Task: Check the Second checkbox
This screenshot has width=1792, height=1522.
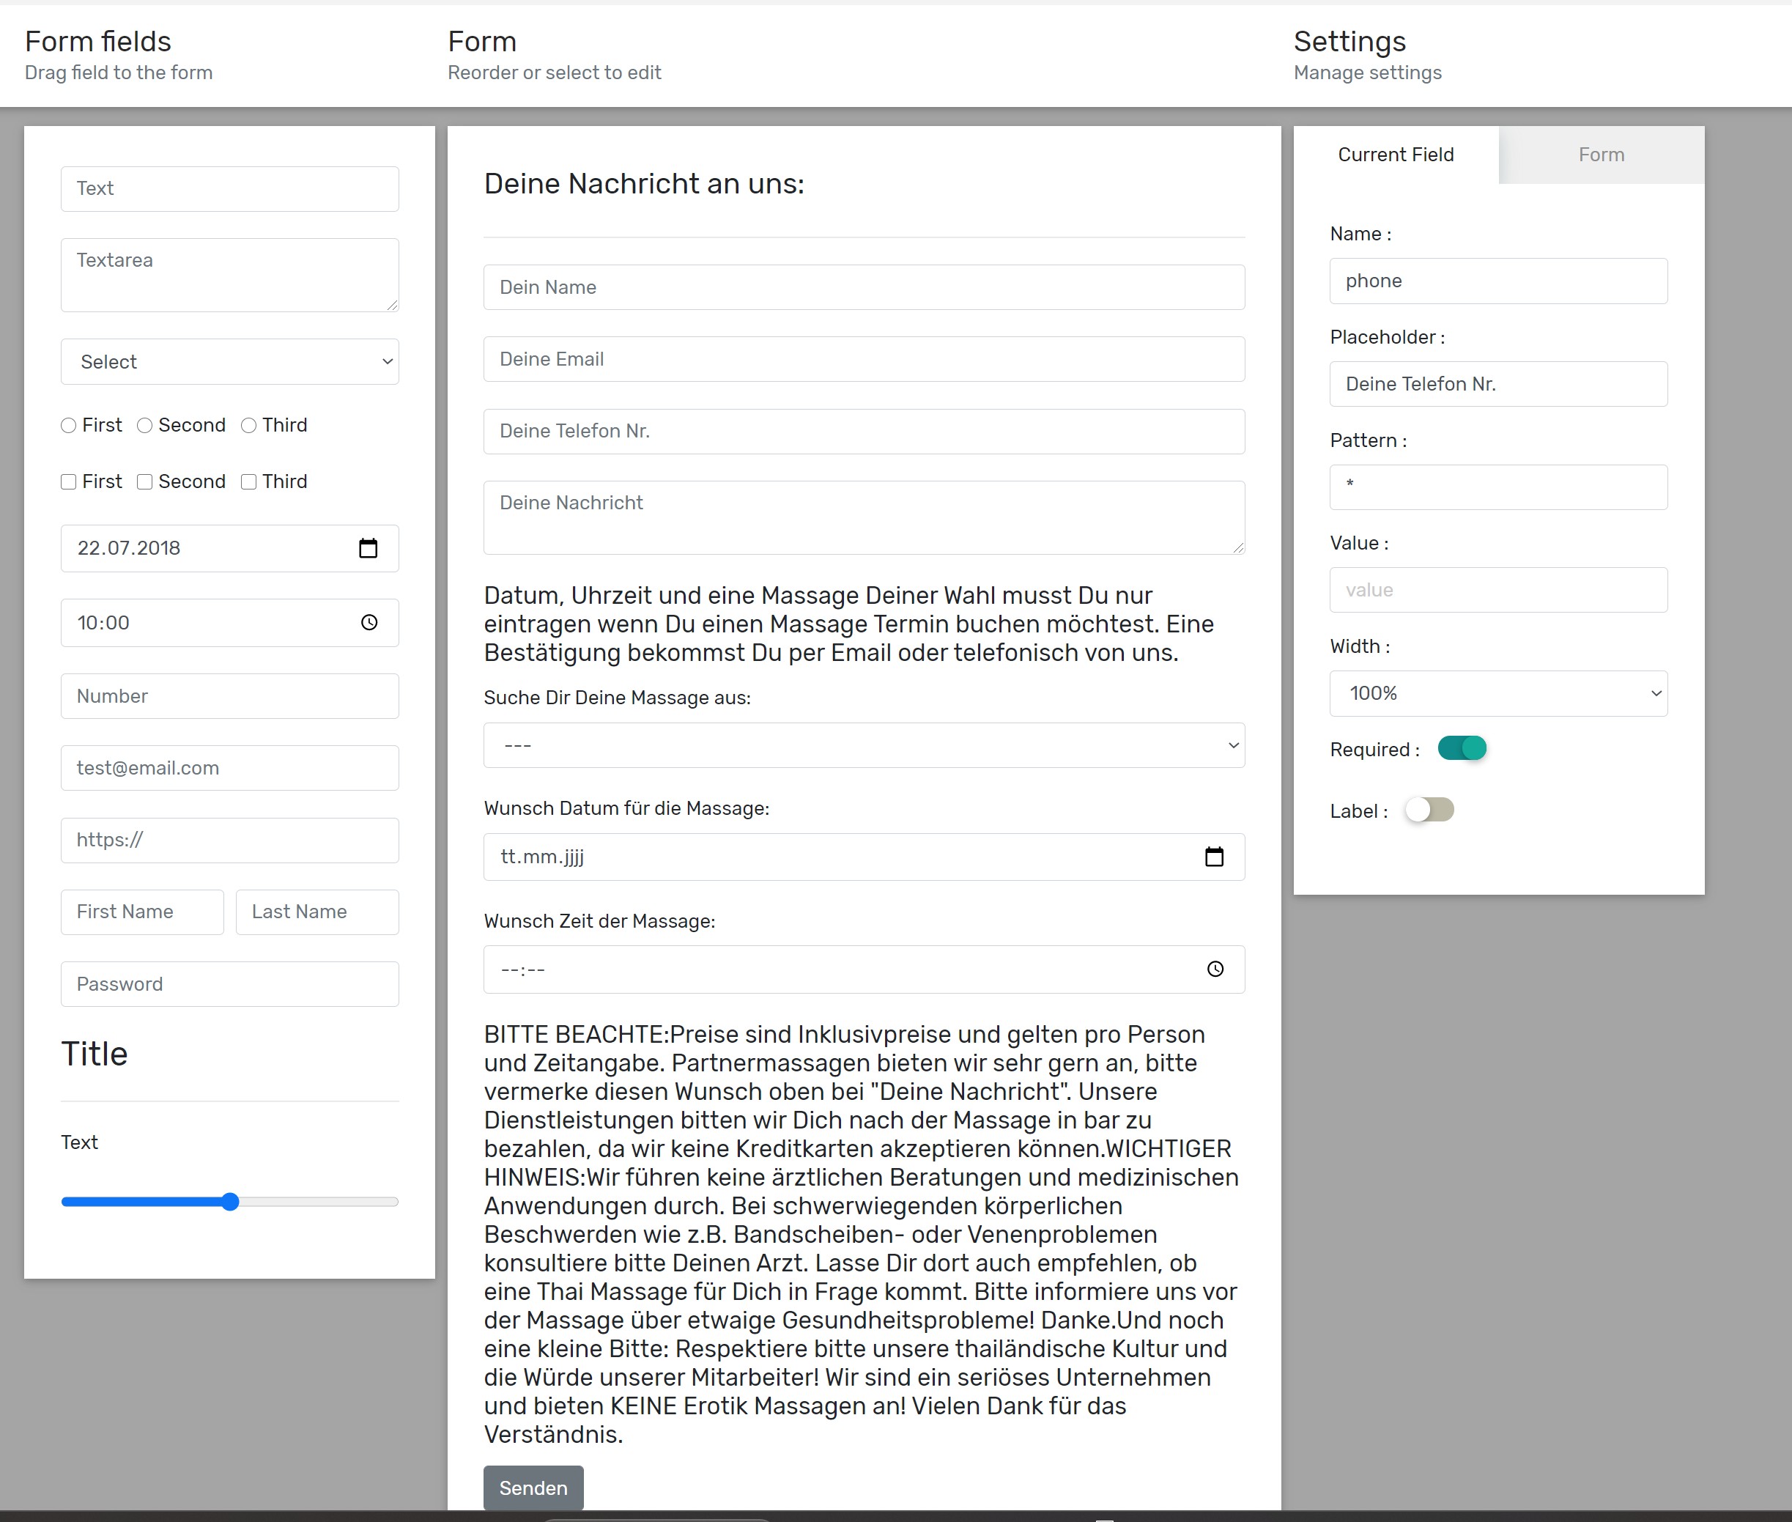Action: [145, 482]
